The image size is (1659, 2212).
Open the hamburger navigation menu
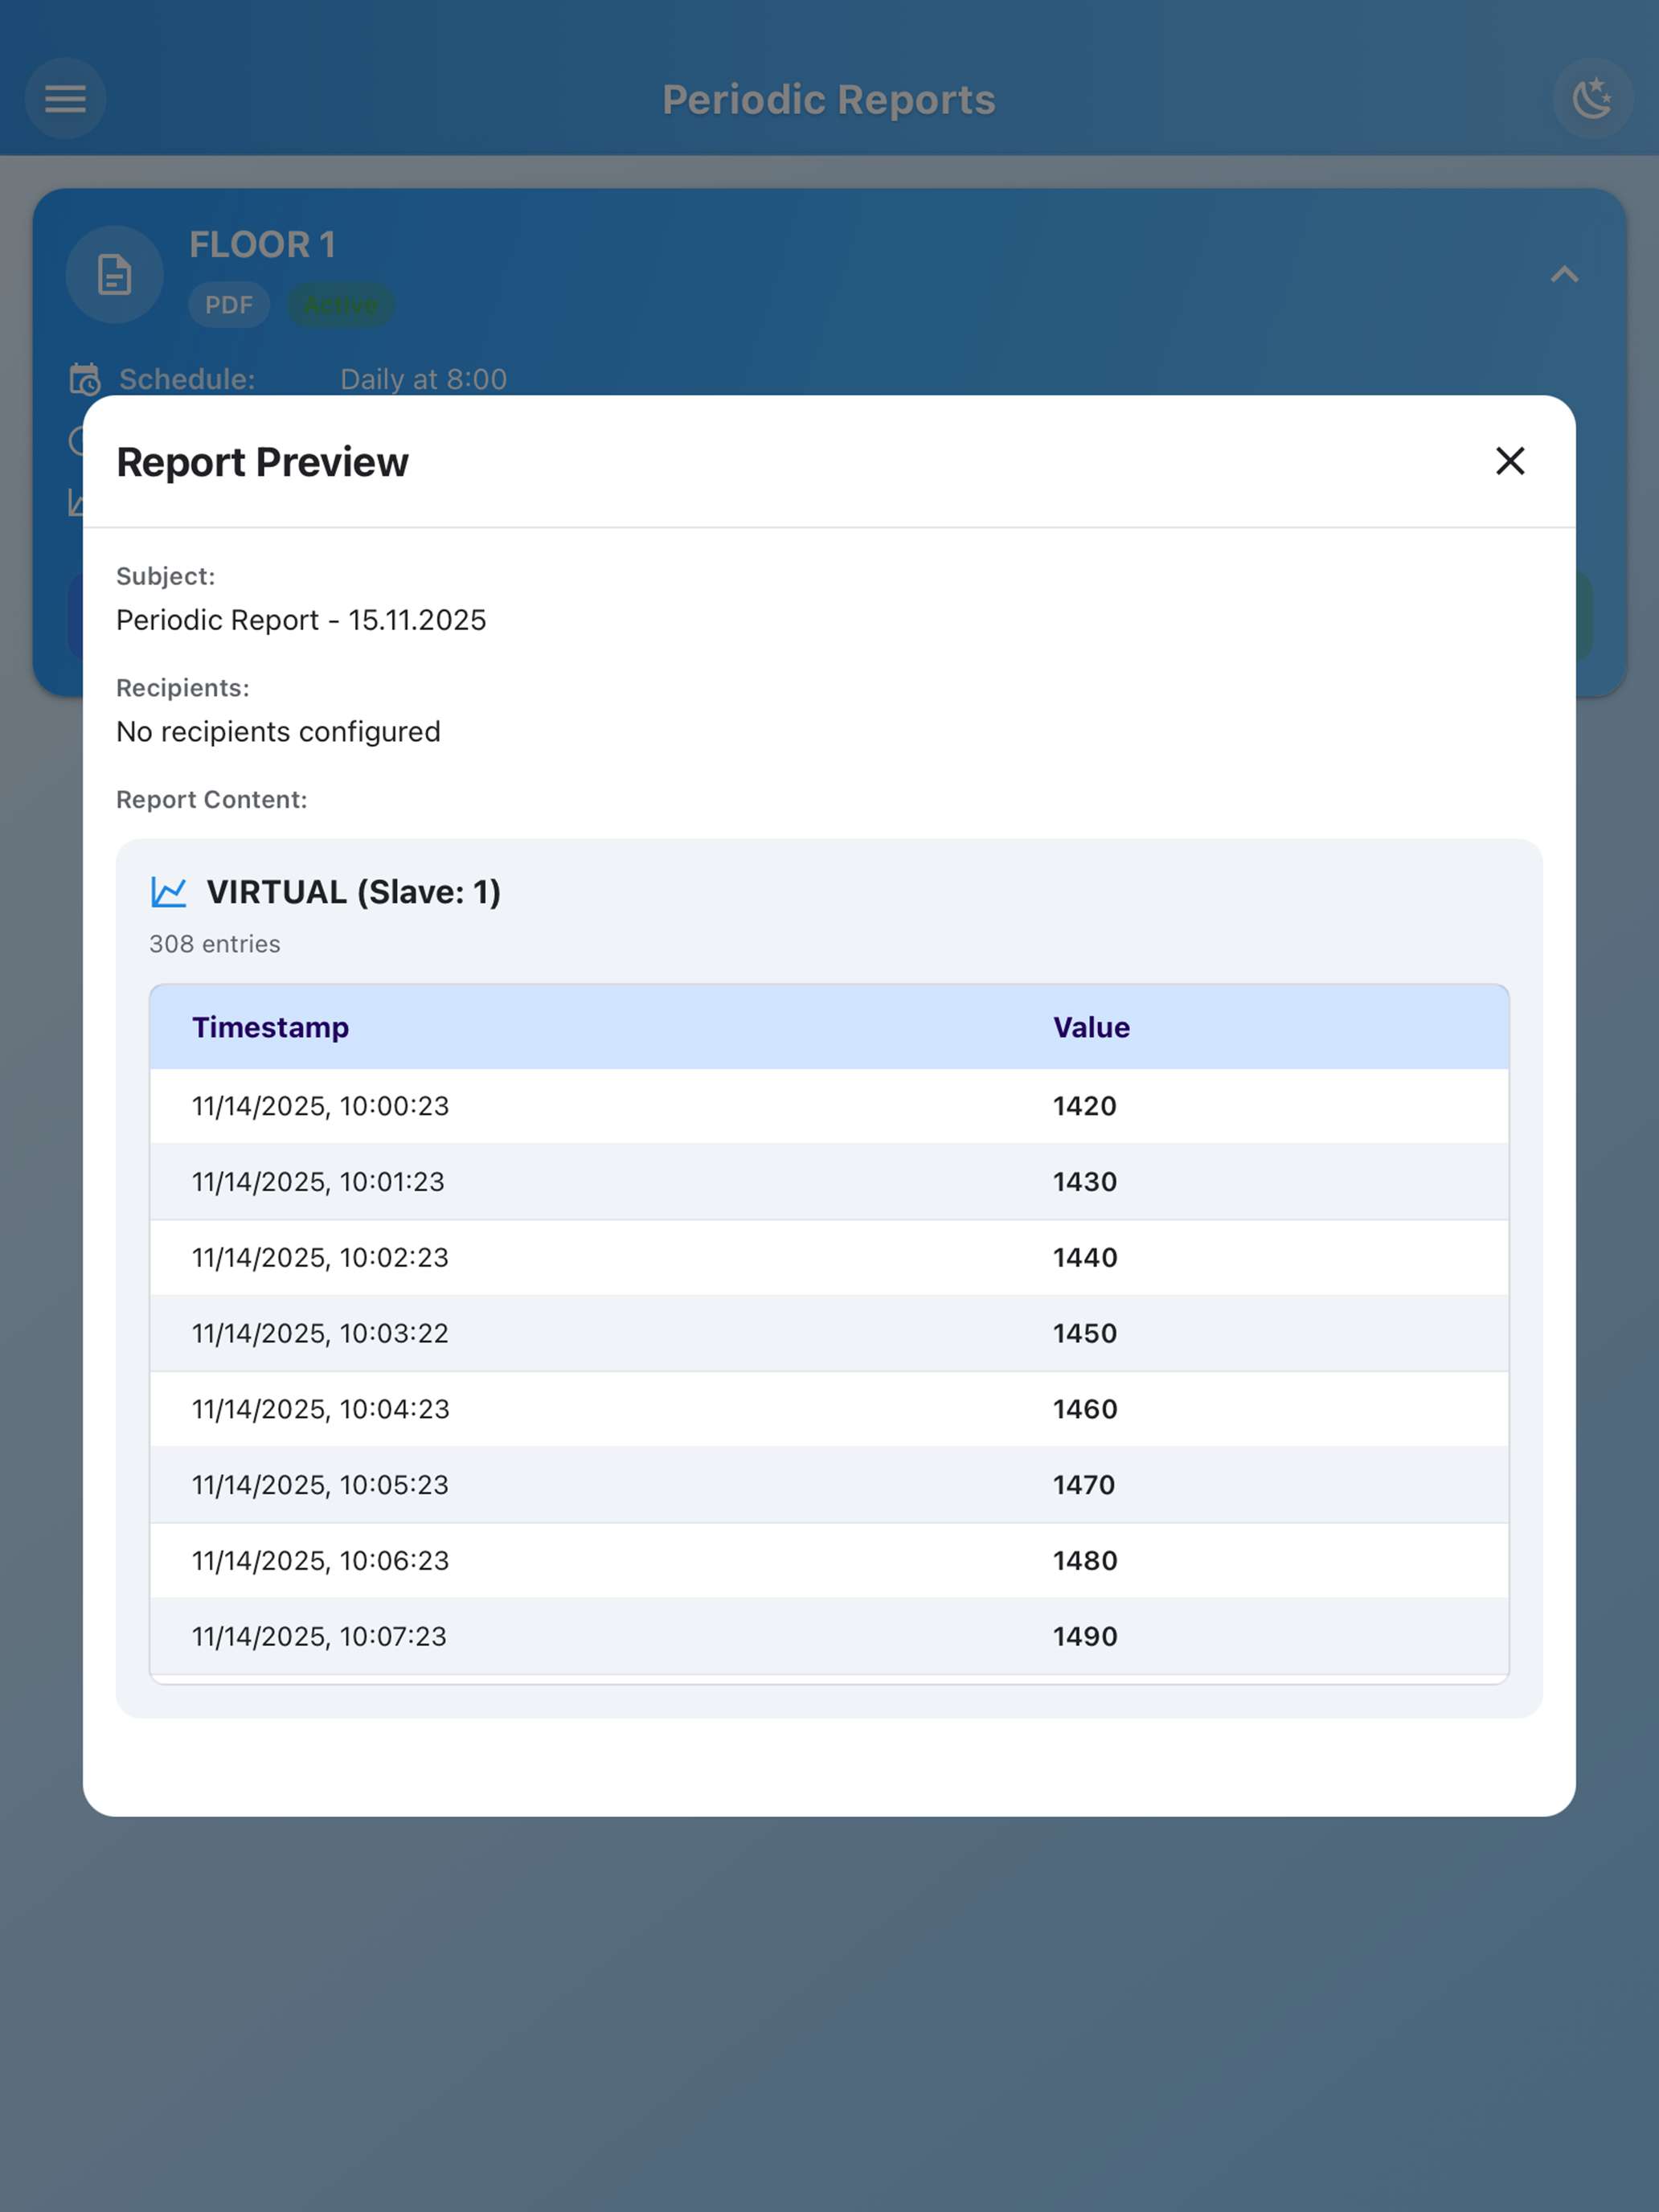tap(66, 98)
